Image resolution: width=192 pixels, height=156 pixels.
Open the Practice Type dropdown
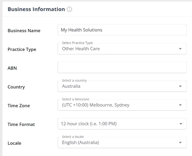[122, 49]
